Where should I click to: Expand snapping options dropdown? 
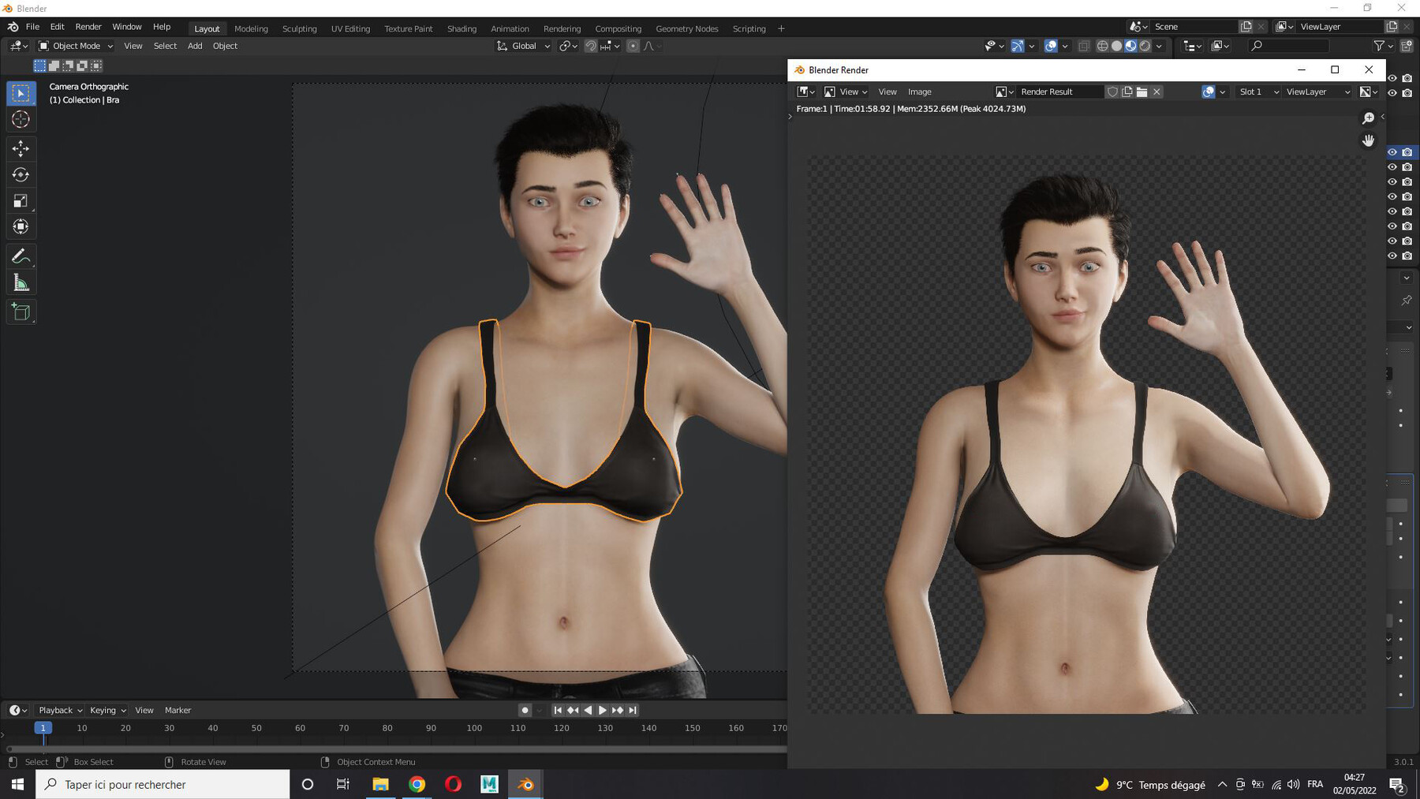click(610, 46)
